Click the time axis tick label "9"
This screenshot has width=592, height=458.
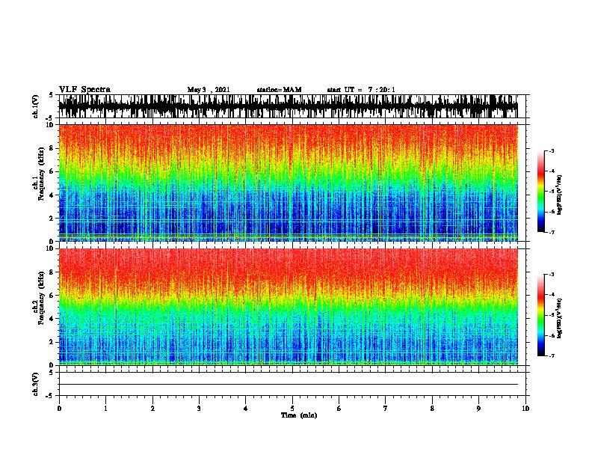point(478,409)
